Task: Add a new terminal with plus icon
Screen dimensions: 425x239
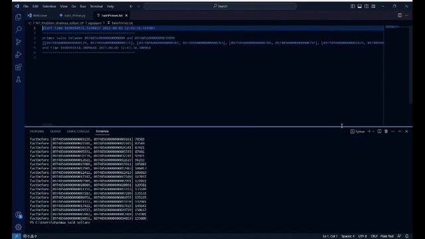Action: [x=369, y=131]
